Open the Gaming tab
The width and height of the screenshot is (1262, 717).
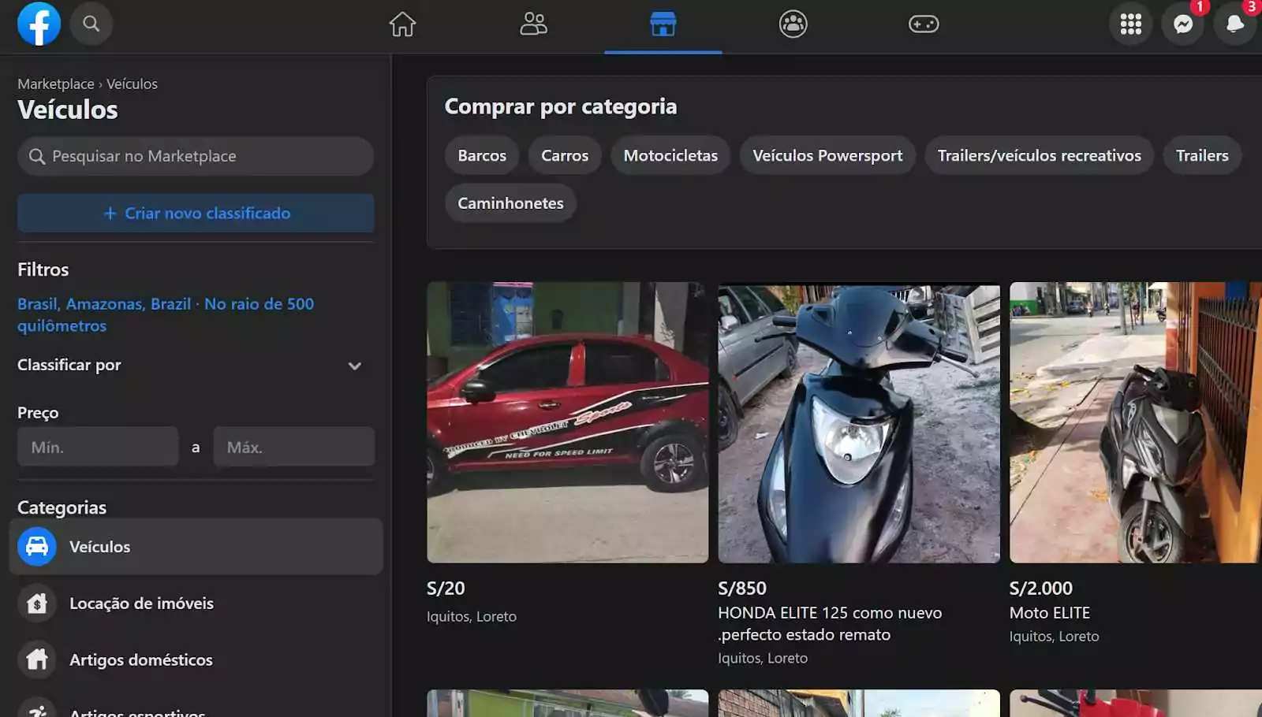(924, 24)
